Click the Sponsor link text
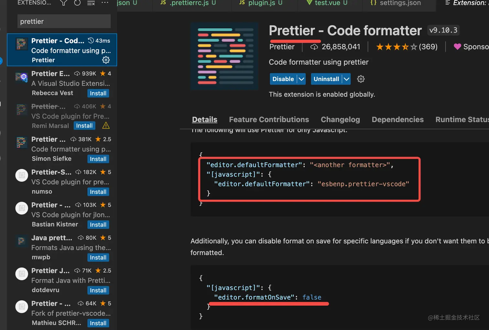Viewport: 489px width, 330px height. (476, 47)
